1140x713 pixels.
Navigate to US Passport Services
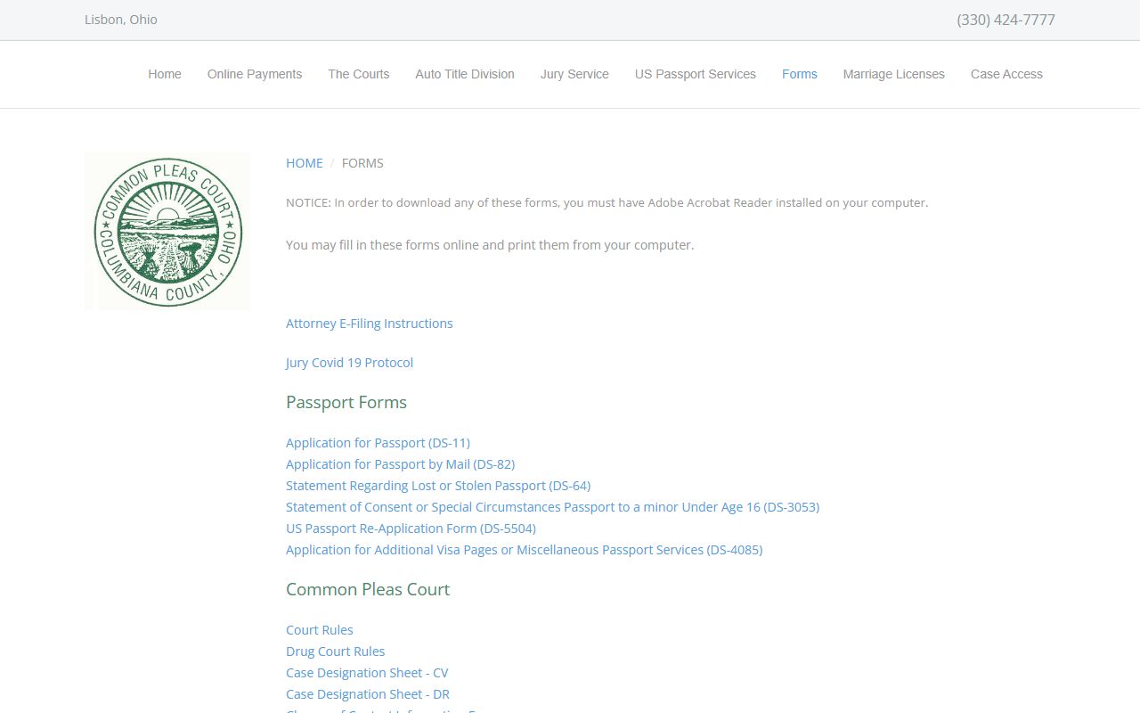tap(696, 74)
